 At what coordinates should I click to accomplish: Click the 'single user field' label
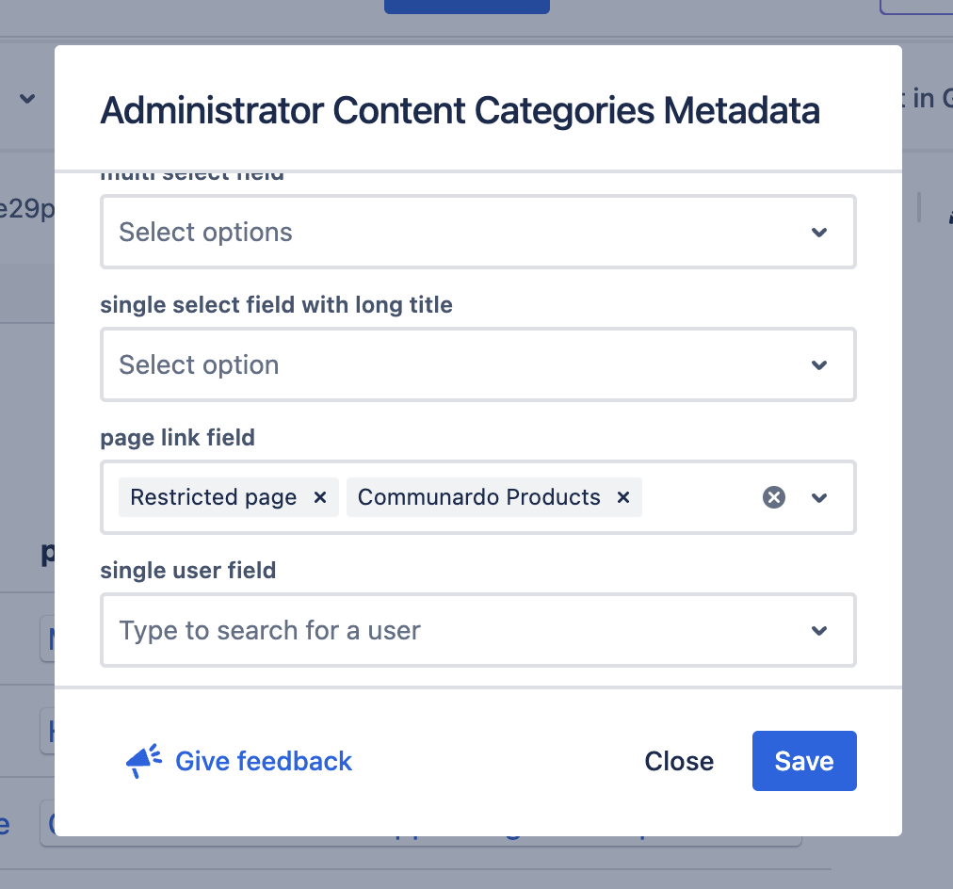(188, 570)
